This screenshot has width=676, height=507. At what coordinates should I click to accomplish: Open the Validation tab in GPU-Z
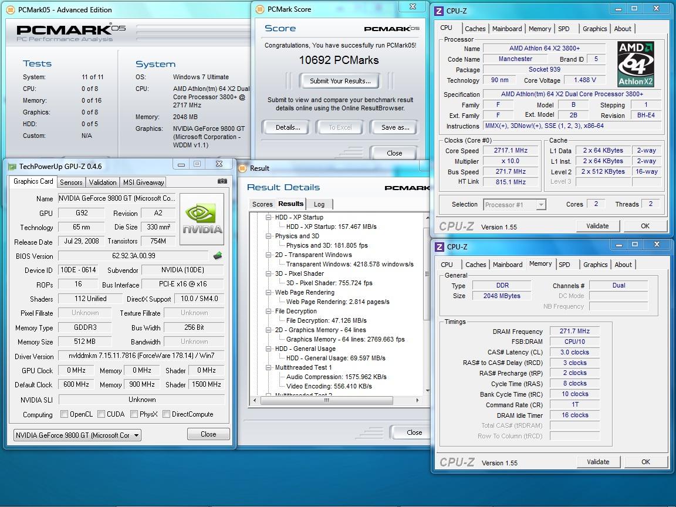tap(103, 182)
